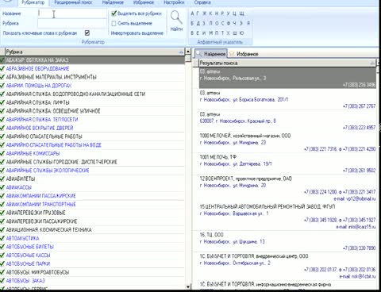The height and width of the screenshot is (292, 381).
Task: Select 15 ЦЕНТРАЛЬНЫЙ АВТОМОБИЛЬНЫЙ РЕМОНТНЫЙ ЗАВОД result
Action: (x=287, y=217)
